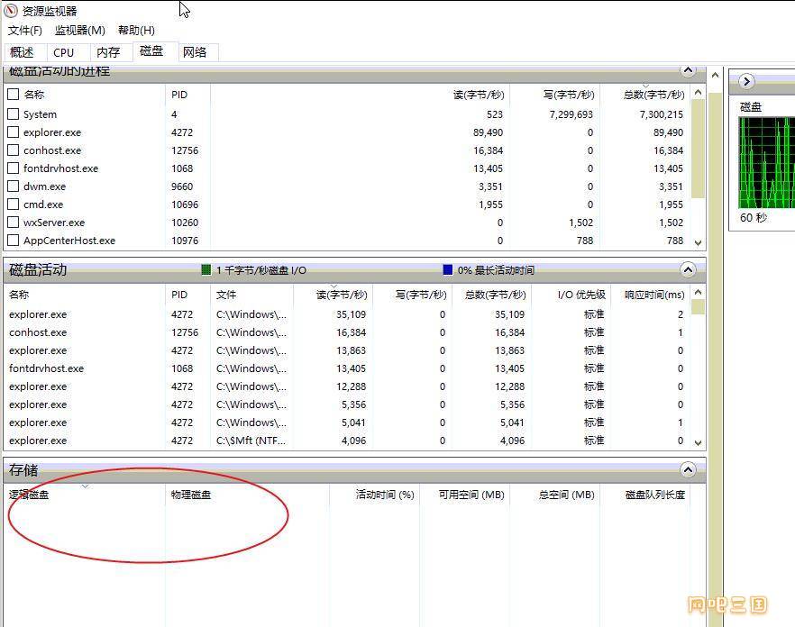This screenshot has height=627, width=795.
Task: Click the green disk I/O legend square
Action: (206, 269)
